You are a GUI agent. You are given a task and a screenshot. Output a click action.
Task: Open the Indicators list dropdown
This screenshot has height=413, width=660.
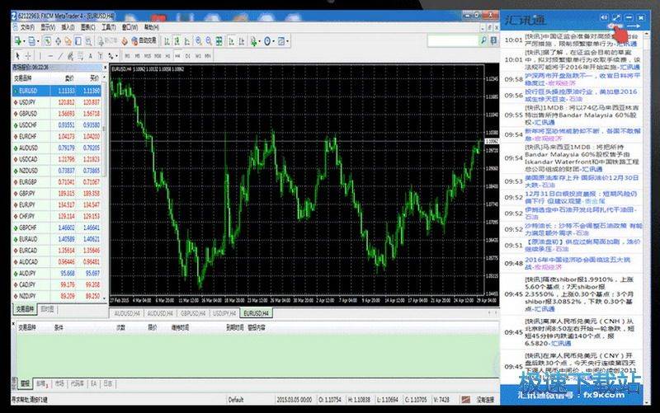click(x=255, y=41)
